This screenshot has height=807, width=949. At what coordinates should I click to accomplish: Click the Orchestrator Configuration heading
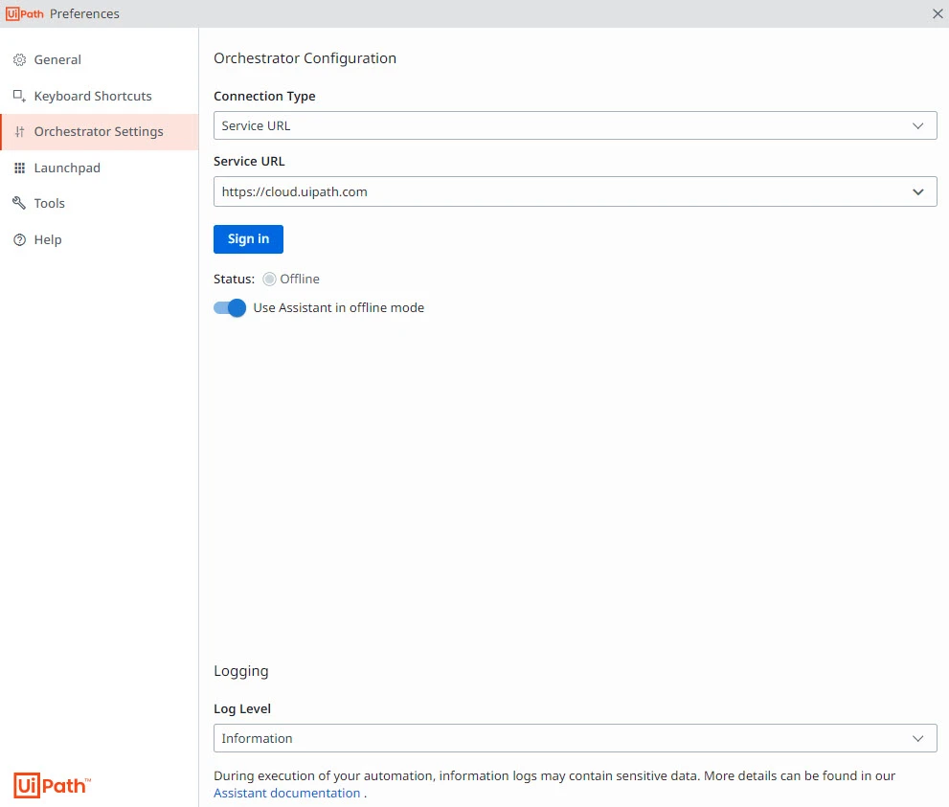[x=305, y=58]
